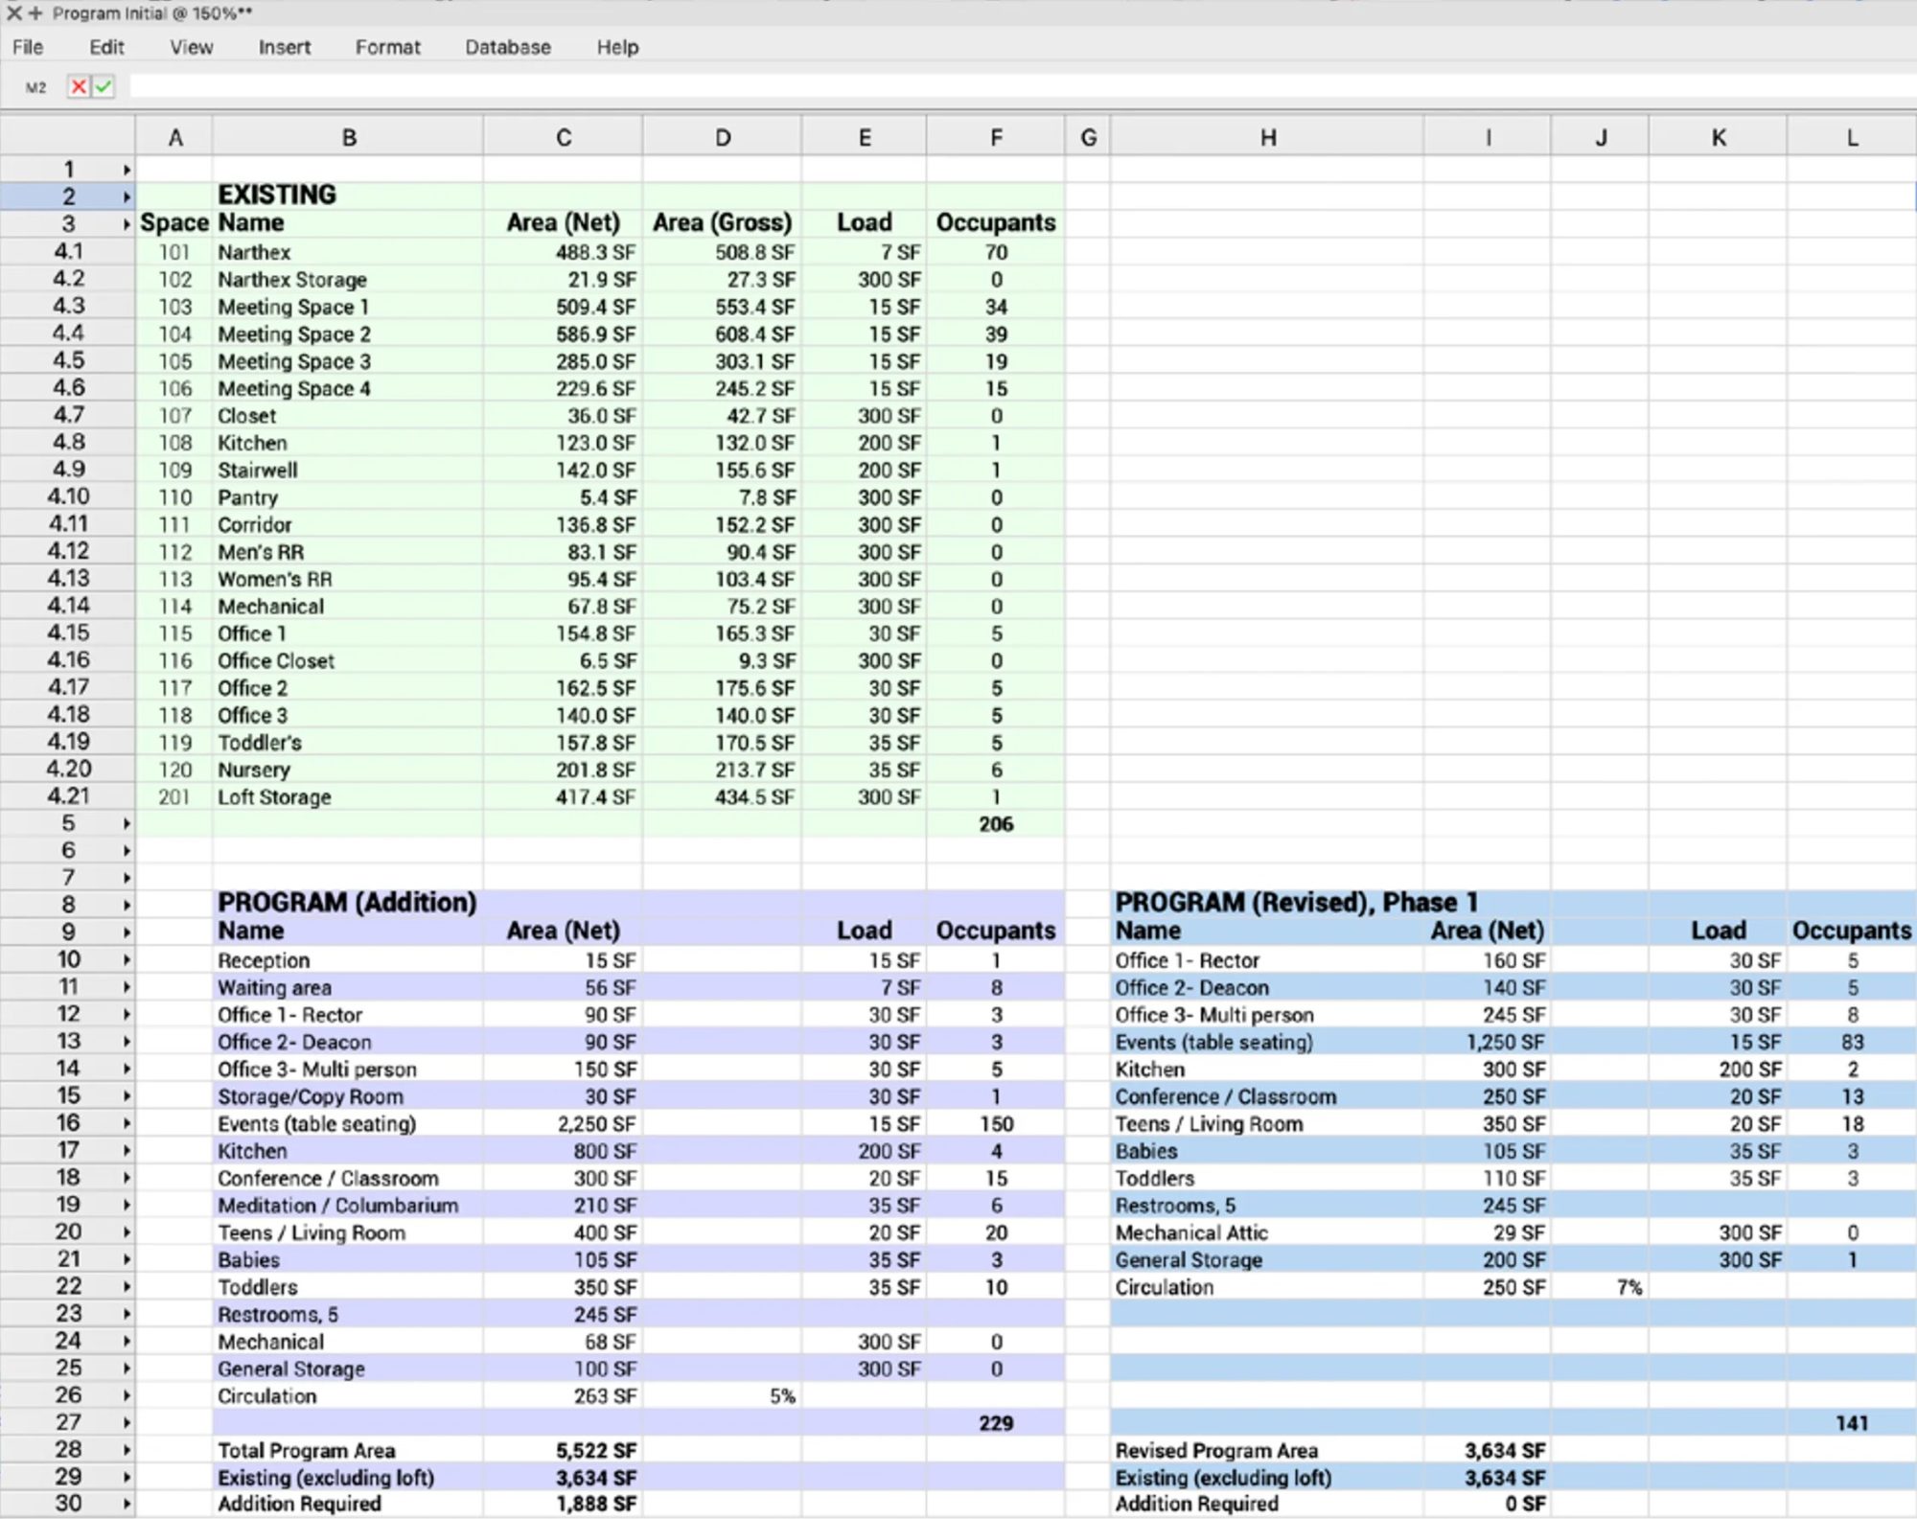Click the arrow next to row 27

click(x=127, y=1423)
